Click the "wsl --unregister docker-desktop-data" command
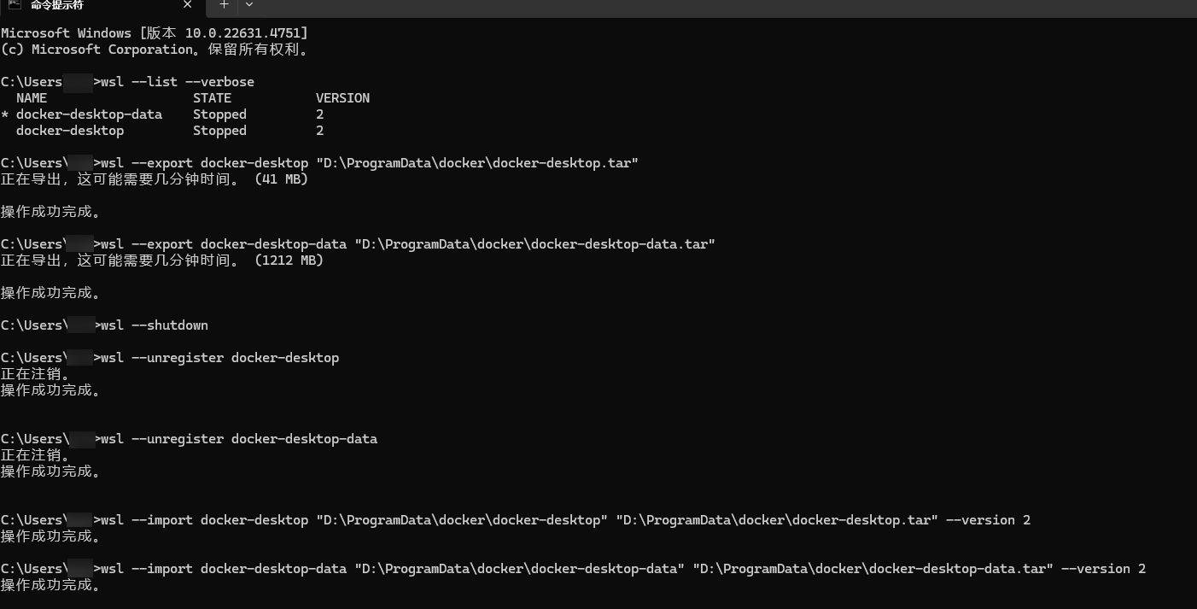 pos(239,439)
